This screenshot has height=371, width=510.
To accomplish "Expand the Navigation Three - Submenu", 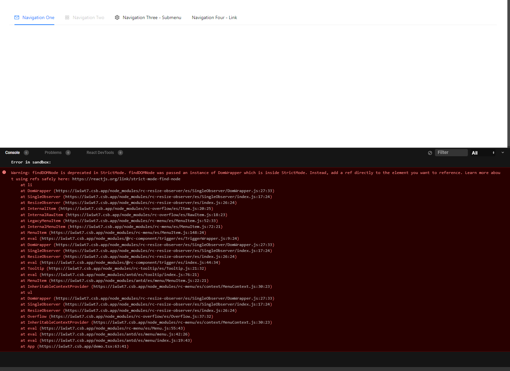I will point(151,17).
